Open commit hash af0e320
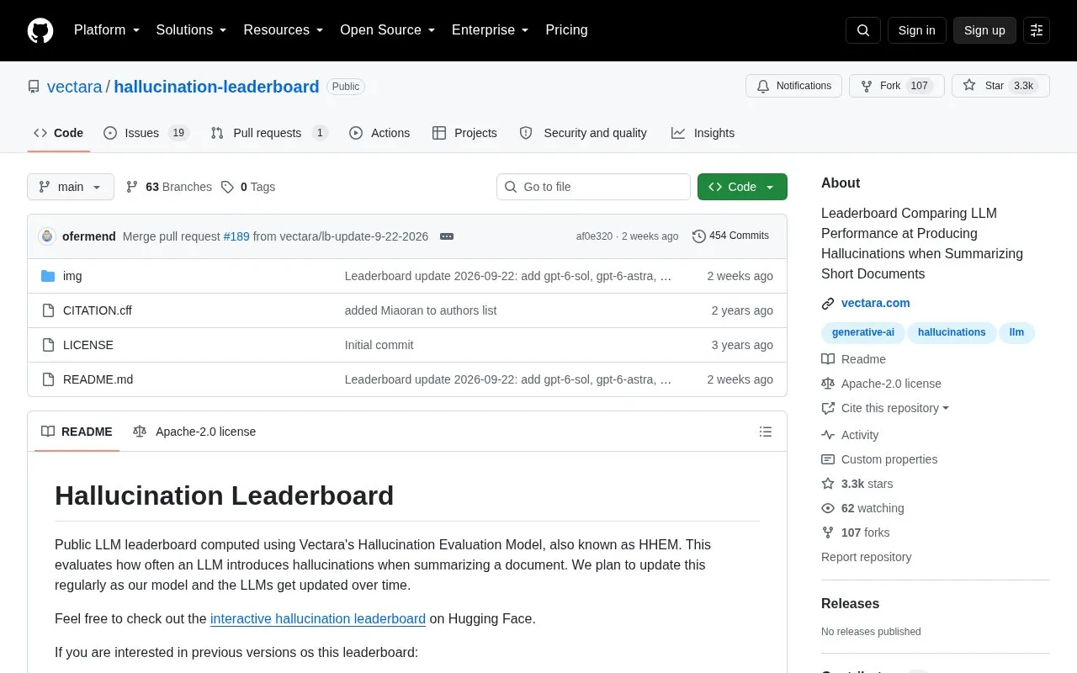Viewport: 1077px width, 673px height. click(x=594, y=236)
